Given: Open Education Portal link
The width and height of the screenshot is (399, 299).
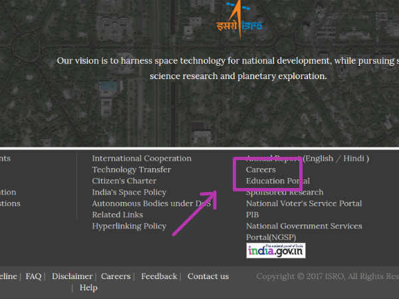Looking at the screenshot, I should pos(278,181).
